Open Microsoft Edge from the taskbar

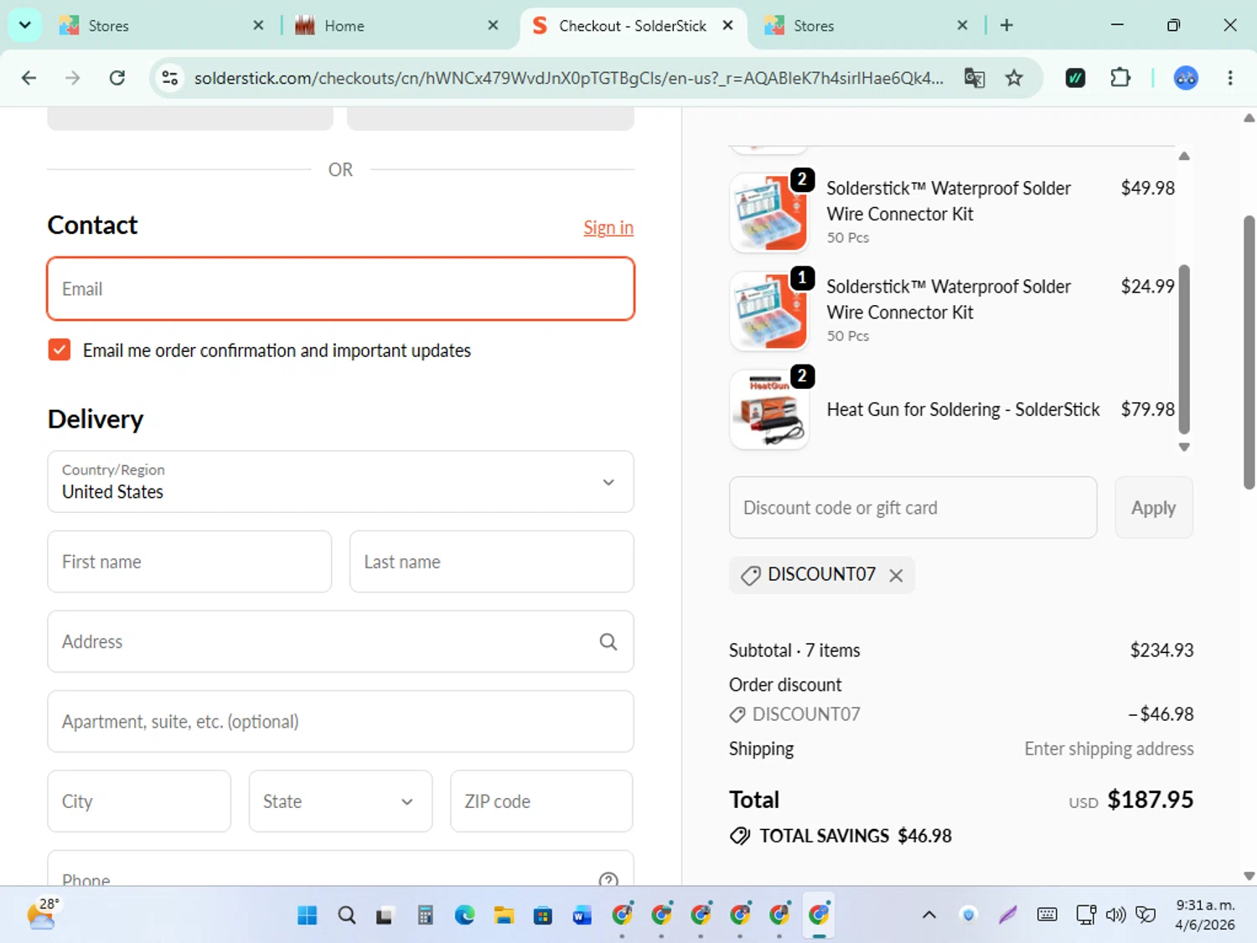(x=464, y=915)
